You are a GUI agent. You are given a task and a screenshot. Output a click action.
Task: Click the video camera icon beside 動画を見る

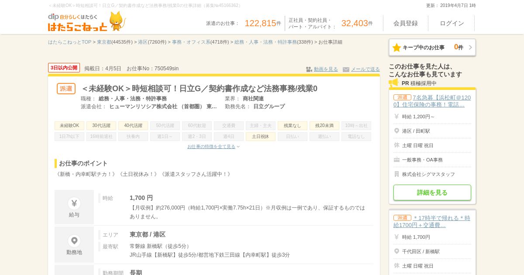point(309,69)
